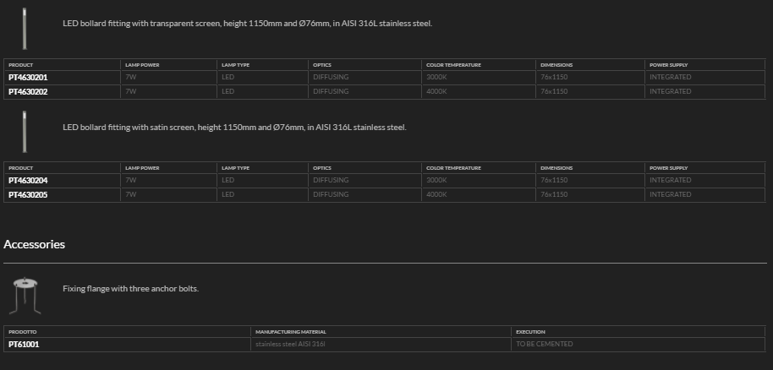This screenshot has height=370, width=773.
Task: Open product code PT4630202
Action: pos(28,91)
